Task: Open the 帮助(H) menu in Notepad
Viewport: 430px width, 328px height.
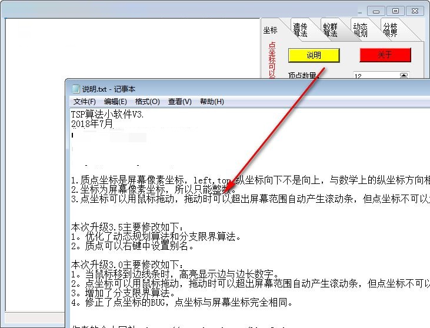Action: 212,102
